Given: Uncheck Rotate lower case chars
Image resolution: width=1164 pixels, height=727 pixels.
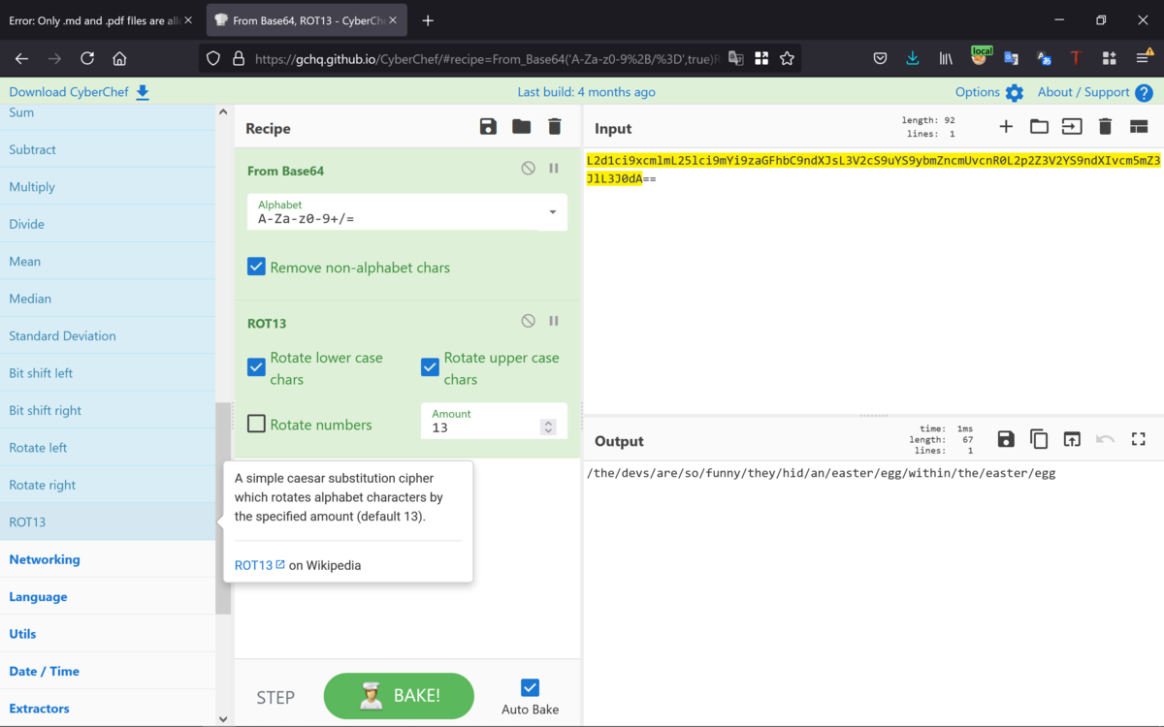Looking at the screenshot, I should pyautogui.click(x=256, y=367).
